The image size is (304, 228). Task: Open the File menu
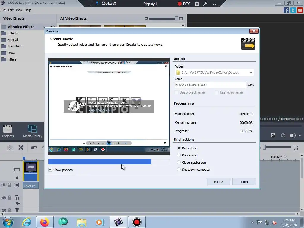3,10
